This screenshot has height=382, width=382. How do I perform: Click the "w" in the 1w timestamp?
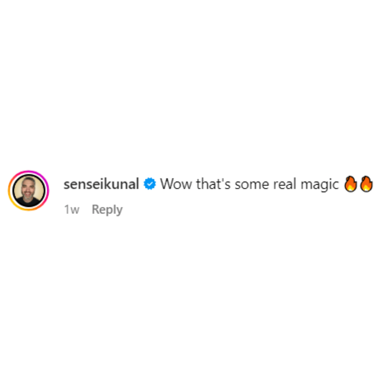pyautogui.click(x=75, y=210)
